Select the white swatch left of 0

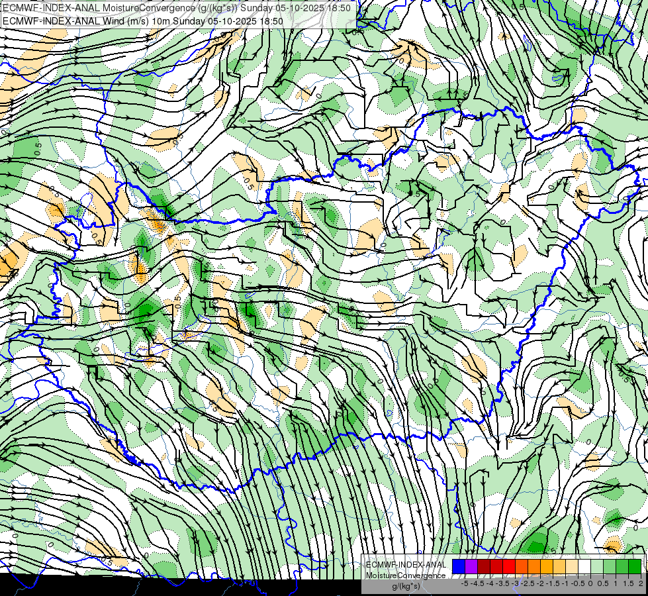click(584, 567)
